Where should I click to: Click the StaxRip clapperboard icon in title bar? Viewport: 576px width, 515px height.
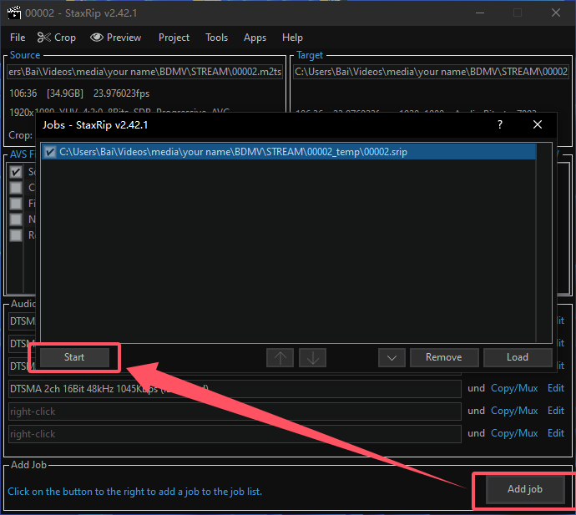coord(13,13)
